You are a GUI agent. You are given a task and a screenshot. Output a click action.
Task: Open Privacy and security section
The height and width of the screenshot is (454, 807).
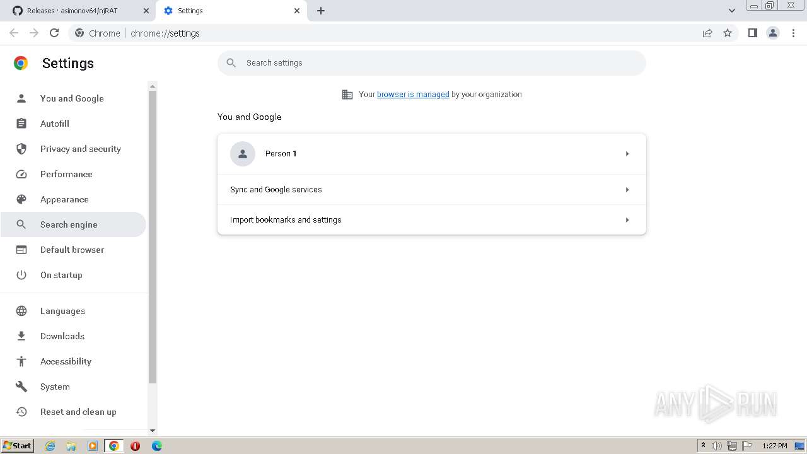point(73,149)
